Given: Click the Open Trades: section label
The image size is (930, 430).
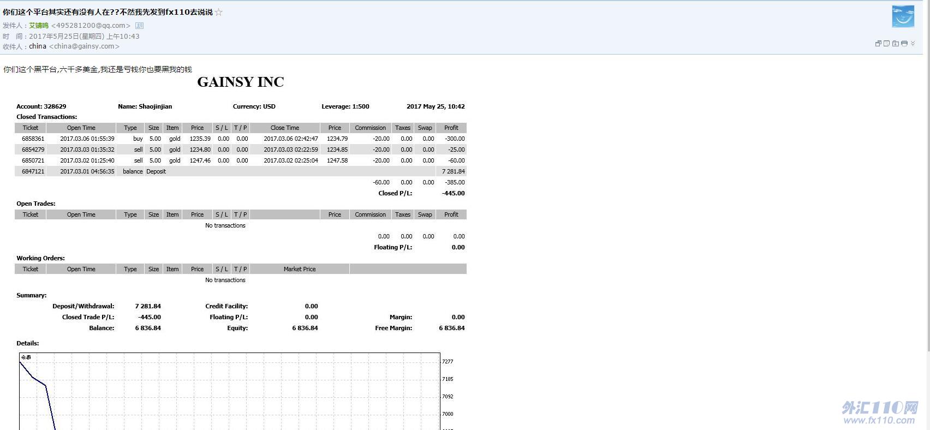Looking at the screenshot, I should (x=36, y=204).
